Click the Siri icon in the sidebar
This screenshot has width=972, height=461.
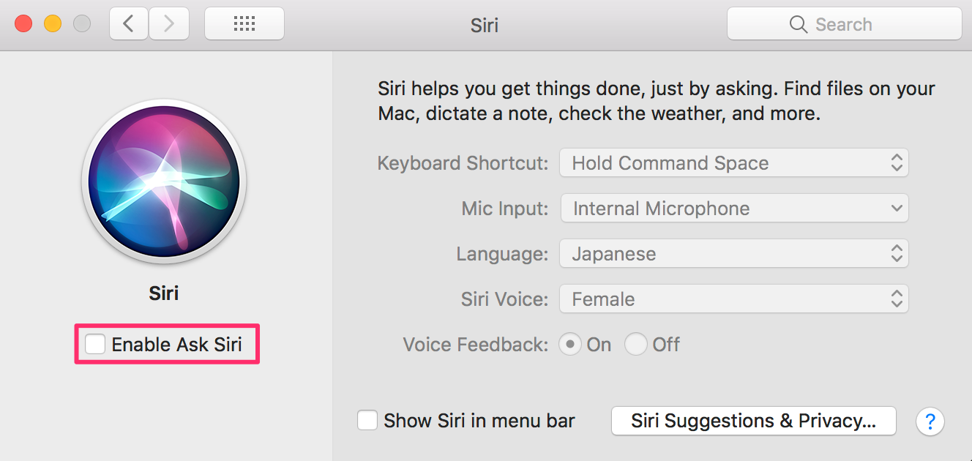pos(163,181)
